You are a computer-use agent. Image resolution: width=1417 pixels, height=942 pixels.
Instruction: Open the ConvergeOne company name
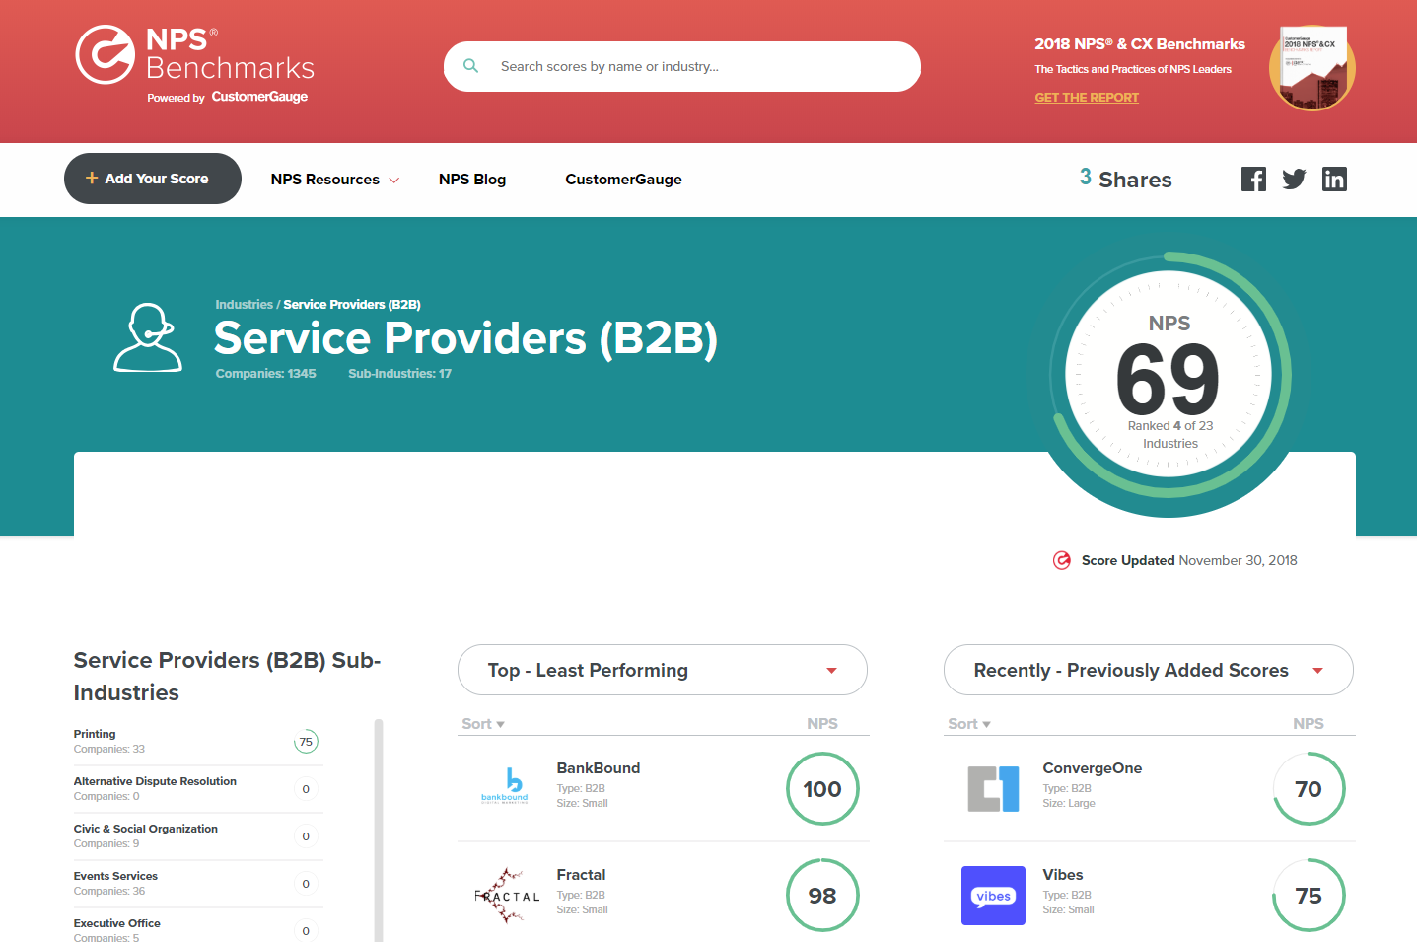pos(1093,767)
